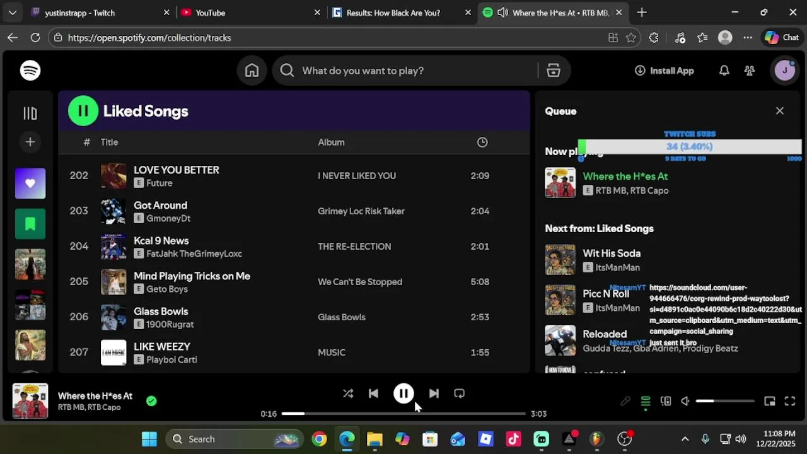The width and height of the screenshot is (807, 454).
Task: Open the Browse icon in search bar
Action: click(554, 71)
